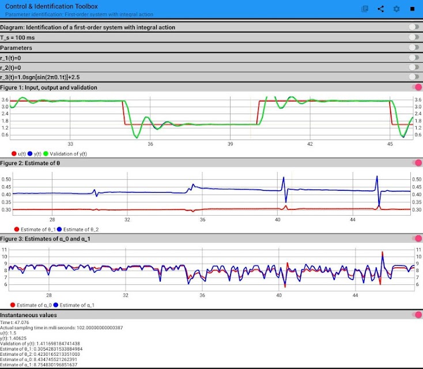Viewport: 423px width, 369px height.
Task: Select the r_3(t)=1.0sgn[sin(2π0.1t)]+2.5 row
Action: 211,77
